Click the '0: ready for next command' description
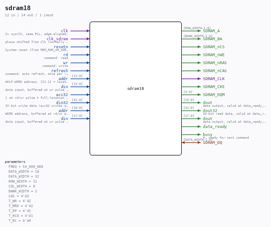The height and width of the screenshot is (227, 271). [x=226, y=138]
